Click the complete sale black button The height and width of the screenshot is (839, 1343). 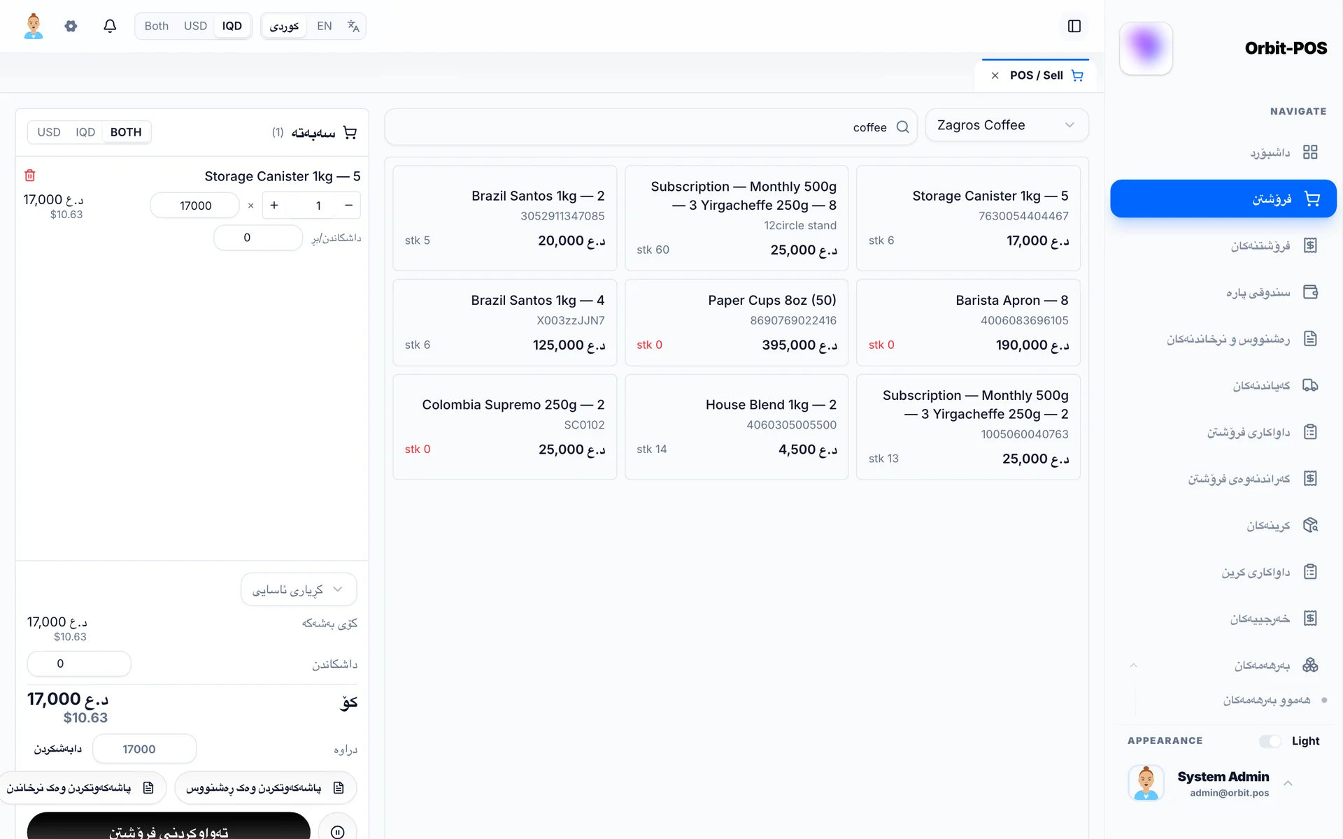(x=169, y=826)
